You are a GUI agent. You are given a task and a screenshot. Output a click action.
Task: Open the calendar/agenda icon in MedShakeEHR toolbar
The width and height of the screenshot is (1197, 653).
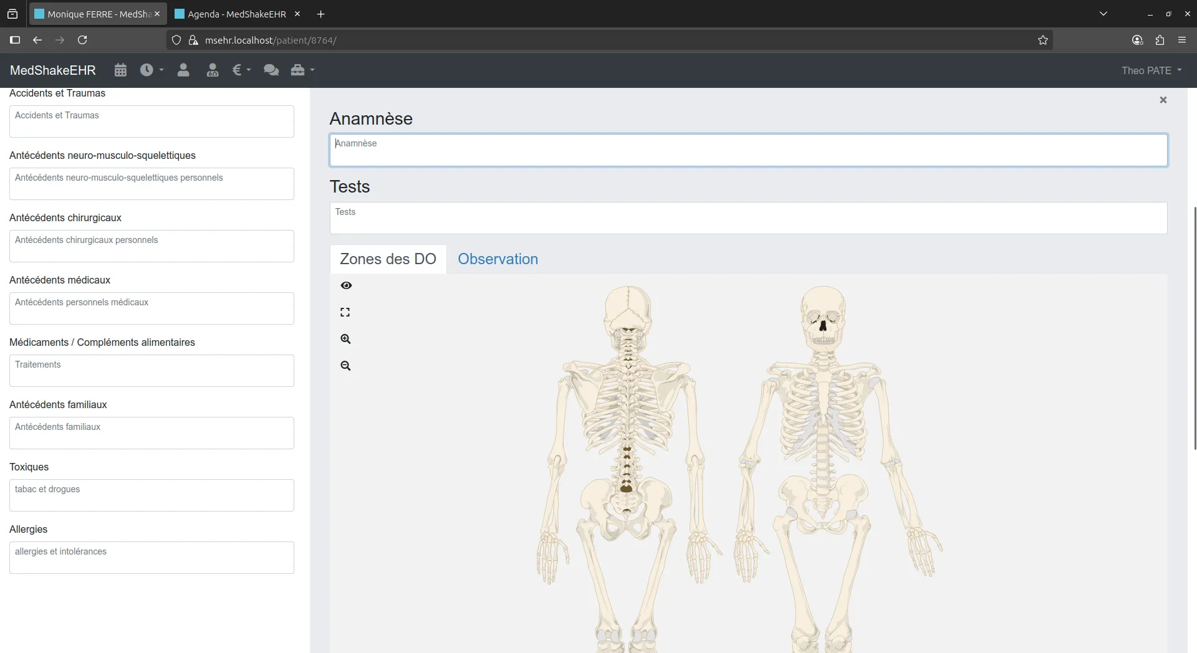[120, 70]
